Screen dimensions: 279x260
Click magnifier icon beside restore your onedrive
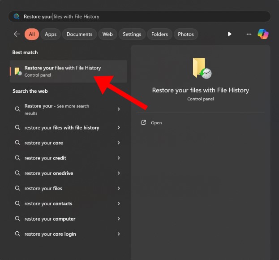click(x=17, y=173)
